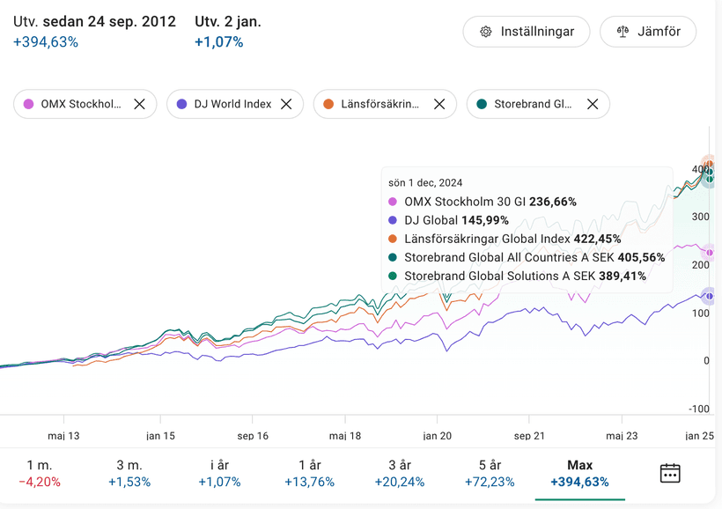Switch to the i år period
The image size is (722, 509).
(219, 473)
